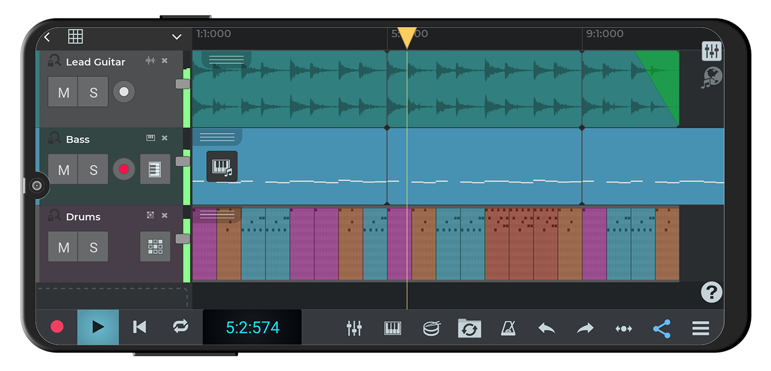This screenshot has width=771, height=371.
Task: Open the mixer from the bottom toolbar
Action: [x=354, y=328]
